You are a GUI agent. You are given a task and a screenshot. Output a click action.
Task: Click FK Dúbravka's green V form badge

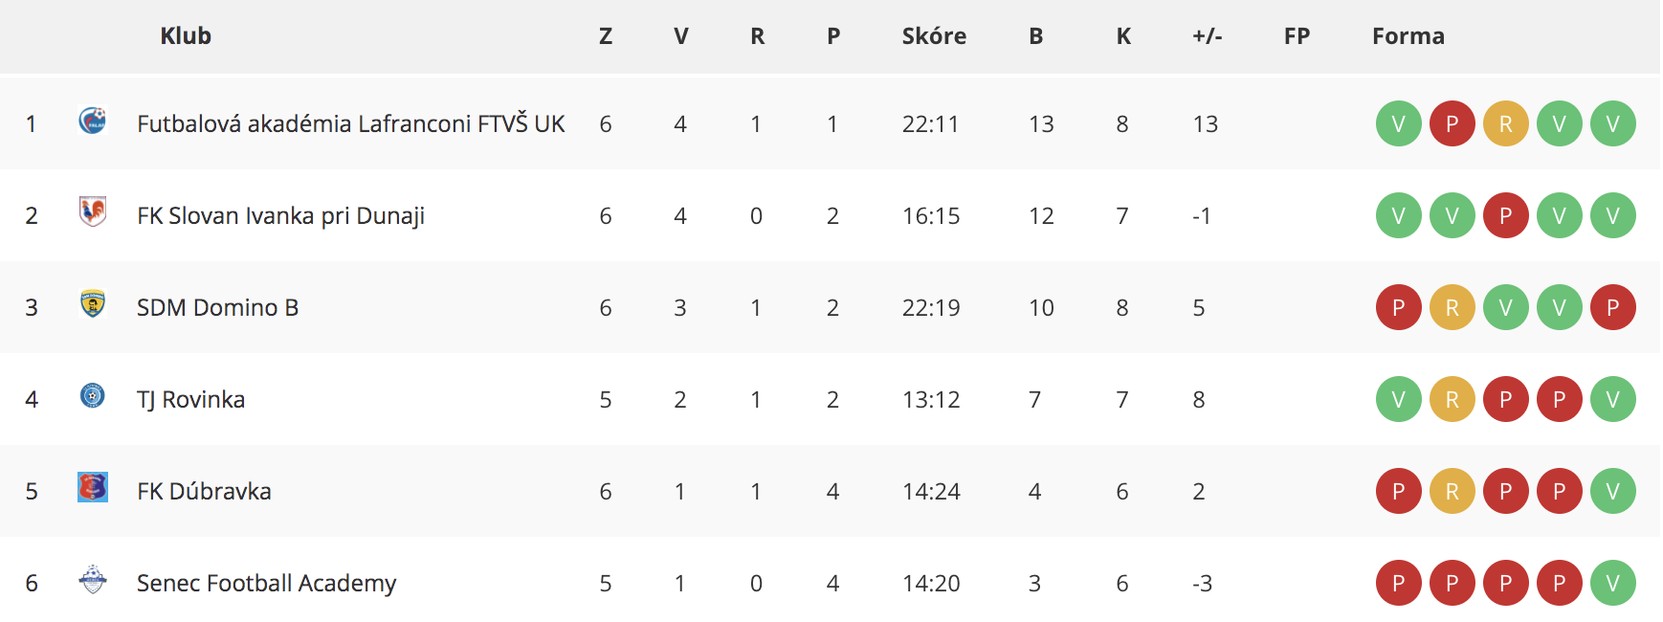[x=1613, y=491]
